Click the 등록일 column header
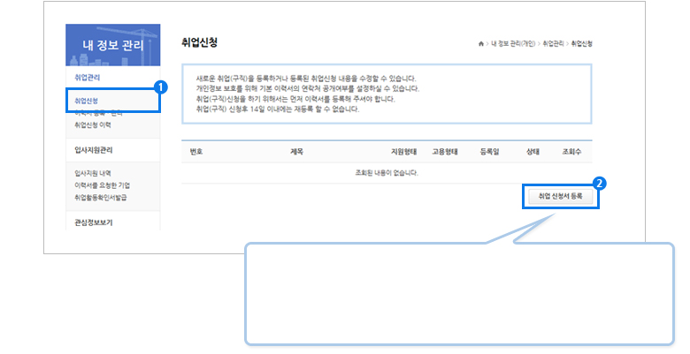This screenshot has height=354, width=690. [x=489, y=152]
